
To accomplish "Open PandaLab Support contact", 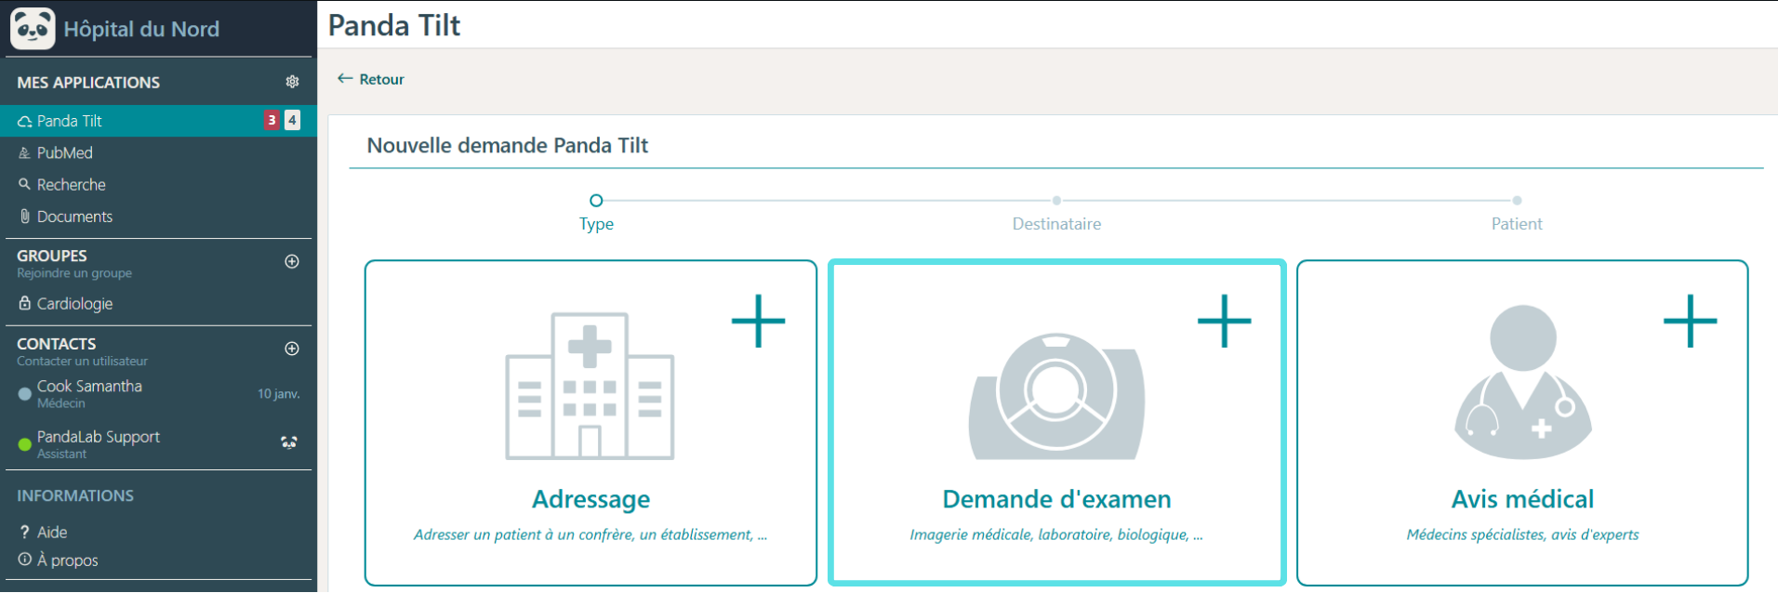I will [158, 443].
